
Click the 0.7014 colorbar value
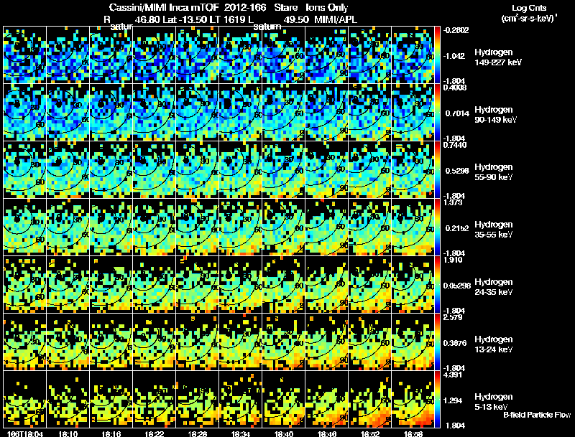(457, 113)
